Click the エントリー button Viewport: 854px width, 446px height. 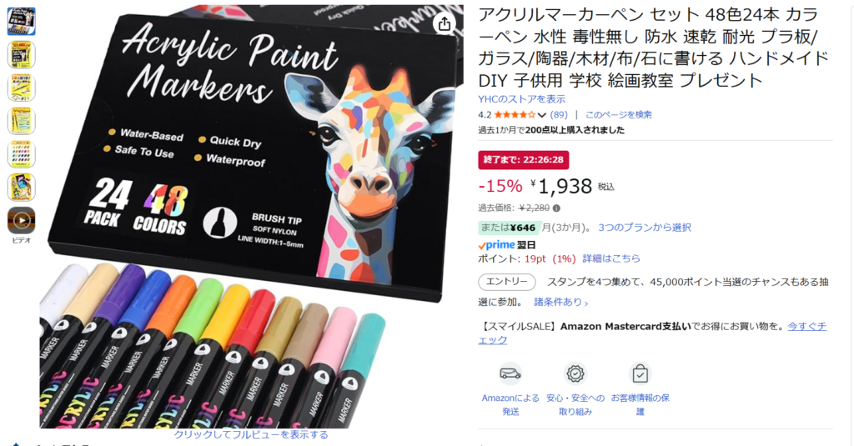(506, 282)
